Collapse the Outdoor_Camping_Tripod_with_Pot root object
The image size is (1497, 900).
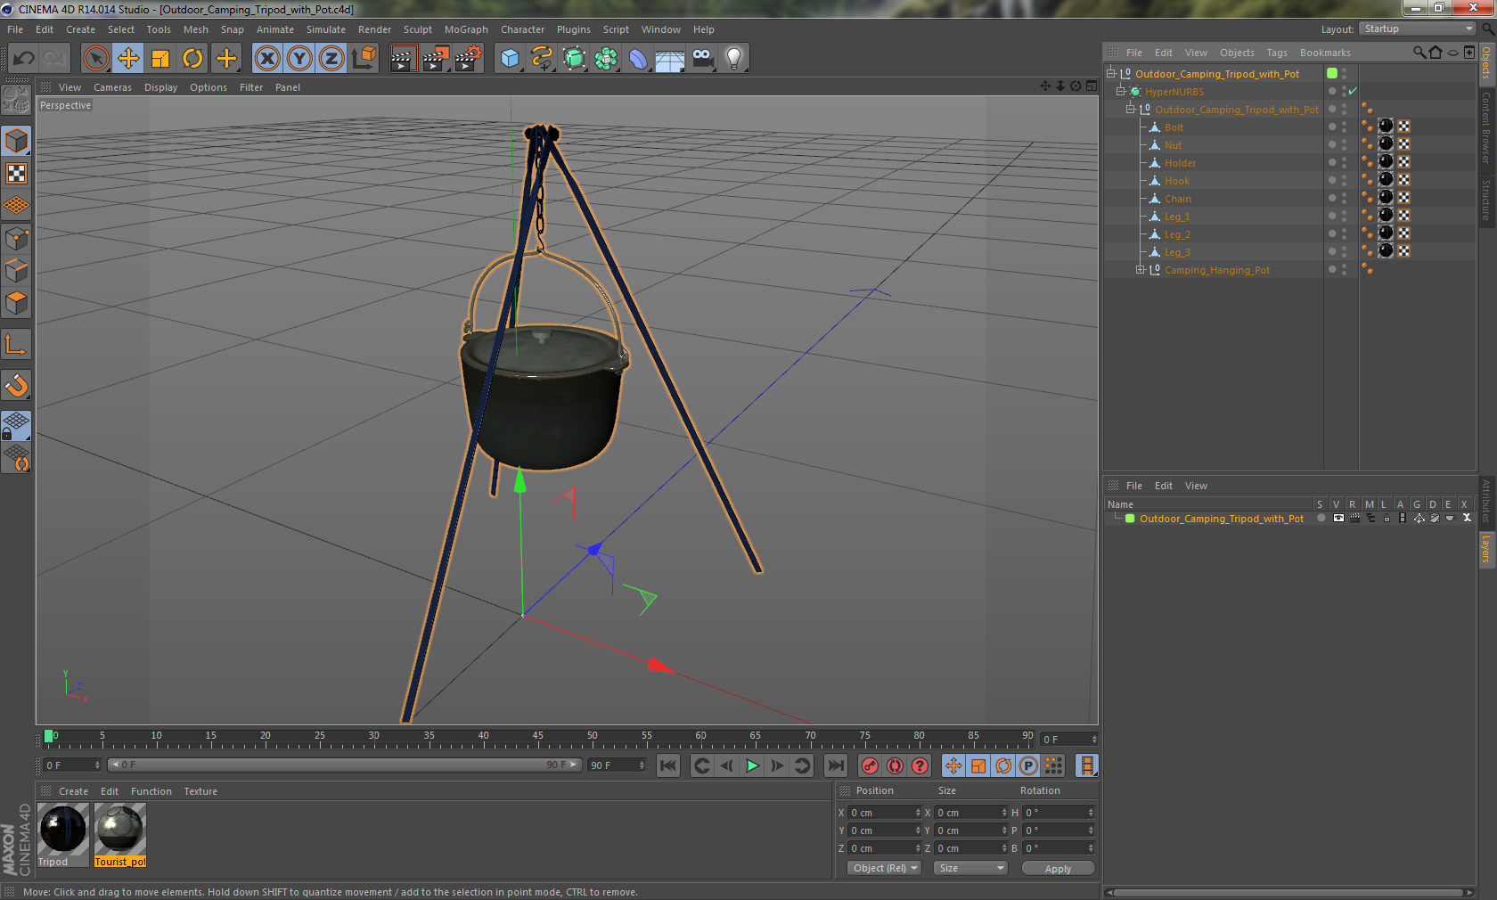[x=1111, y=74]
